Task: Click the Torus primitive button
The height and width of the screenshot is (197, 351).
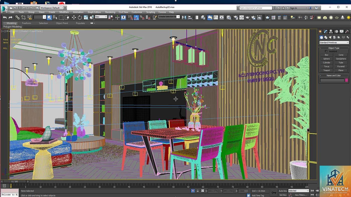Action: pos(326,66)
